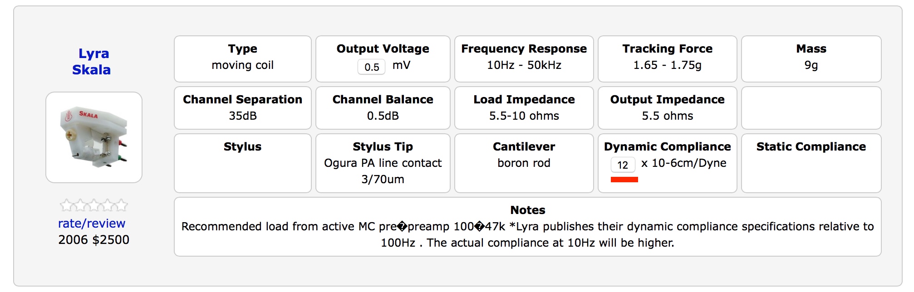Give a five-star rating with last star
Image resolution: width=914 pixels, height=292 pixels.
tap(122, 206)
